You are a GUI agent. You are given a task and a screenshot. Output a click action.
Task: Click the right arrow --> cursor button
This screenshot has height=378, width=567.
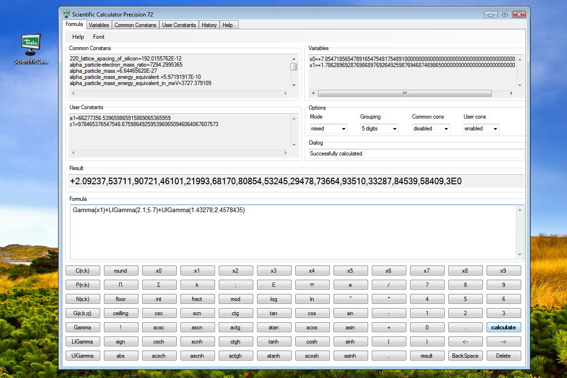504,342
